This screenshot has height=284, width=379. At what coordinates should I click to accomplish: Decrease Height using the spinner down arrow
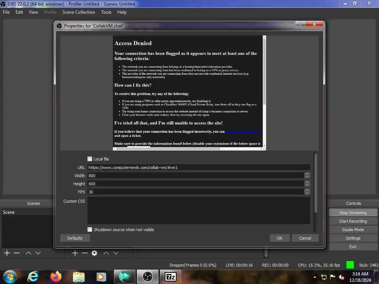[x=307, y=186]
